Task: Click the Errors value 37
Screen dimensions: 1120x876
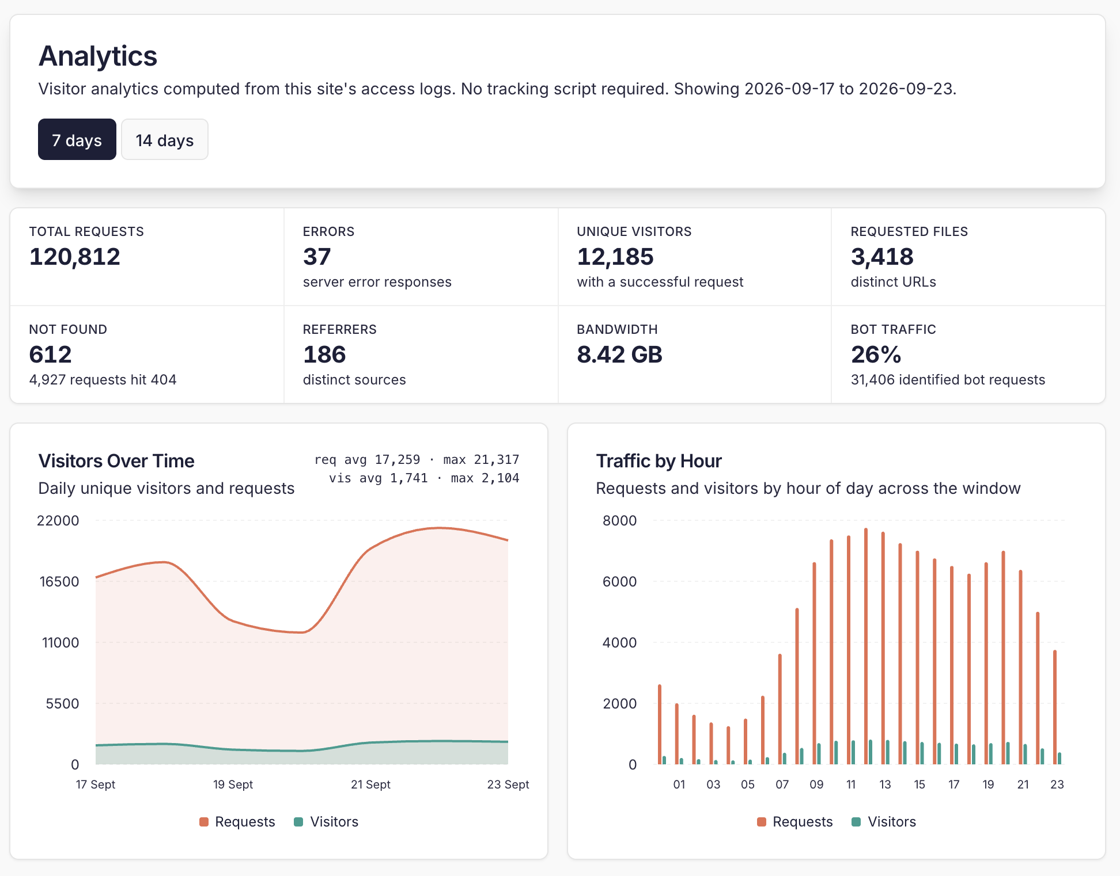Action: 317,257
